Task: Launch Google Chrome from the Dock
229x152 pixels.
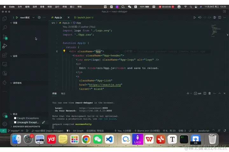Action: [x=86, y=139]
